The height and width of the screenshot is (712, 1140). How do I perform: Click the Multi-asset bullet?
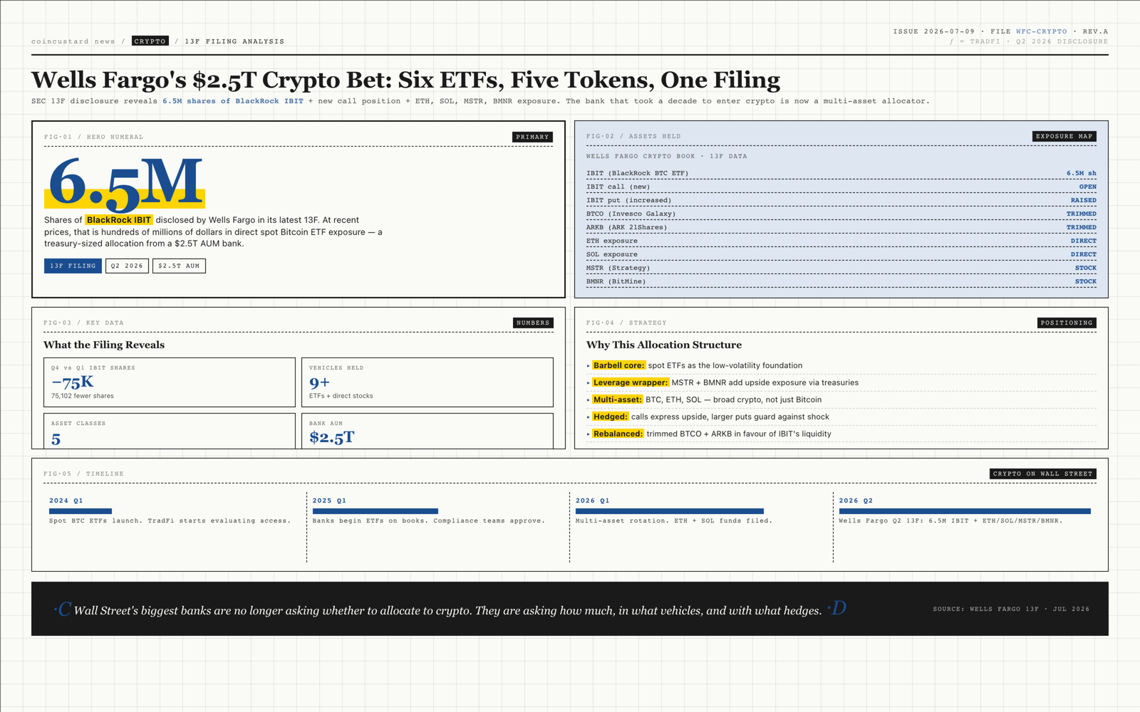(x=841, y=399)
